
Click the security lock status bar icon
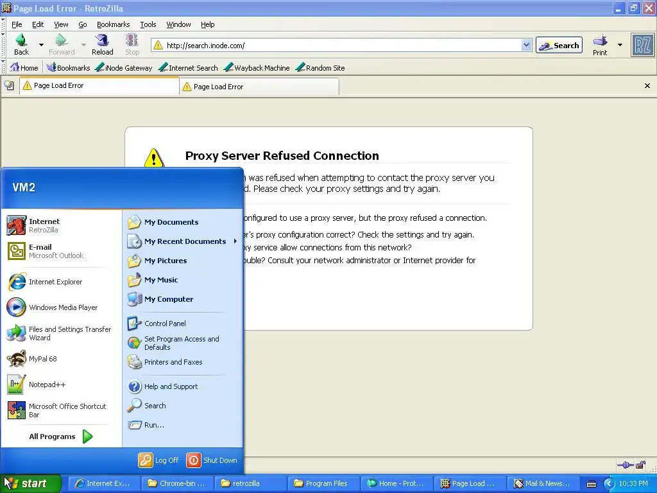coord(641,465)
